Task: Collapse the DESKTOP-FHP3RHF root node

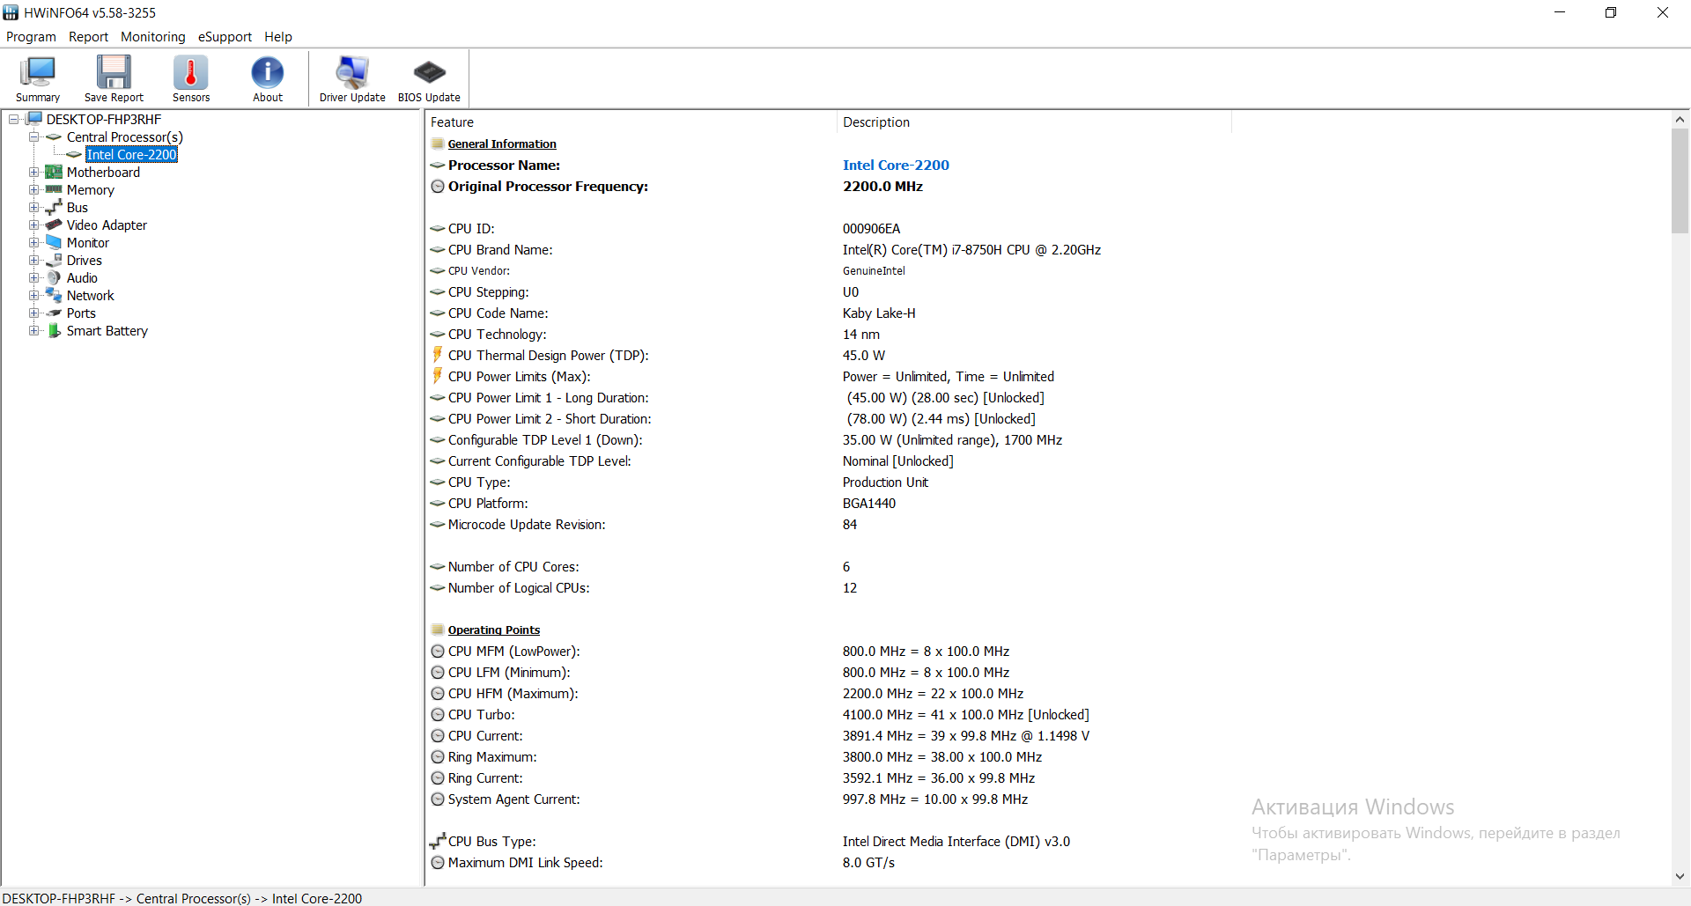Action: pos(13,119)
